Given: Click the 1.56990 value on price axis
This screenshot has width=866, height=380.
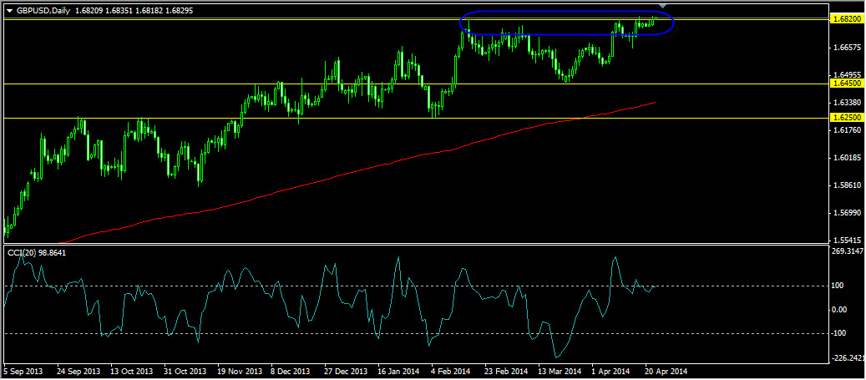Looking at the screenshot, I should 848,213.
